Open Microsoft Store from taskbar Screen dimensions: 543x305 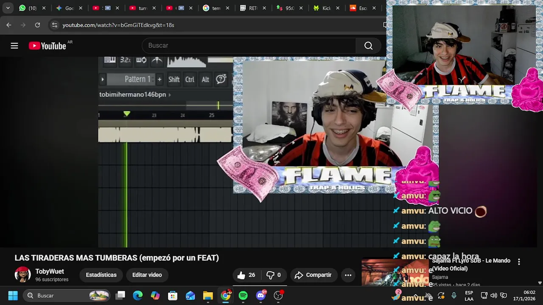tap(173, 296)
